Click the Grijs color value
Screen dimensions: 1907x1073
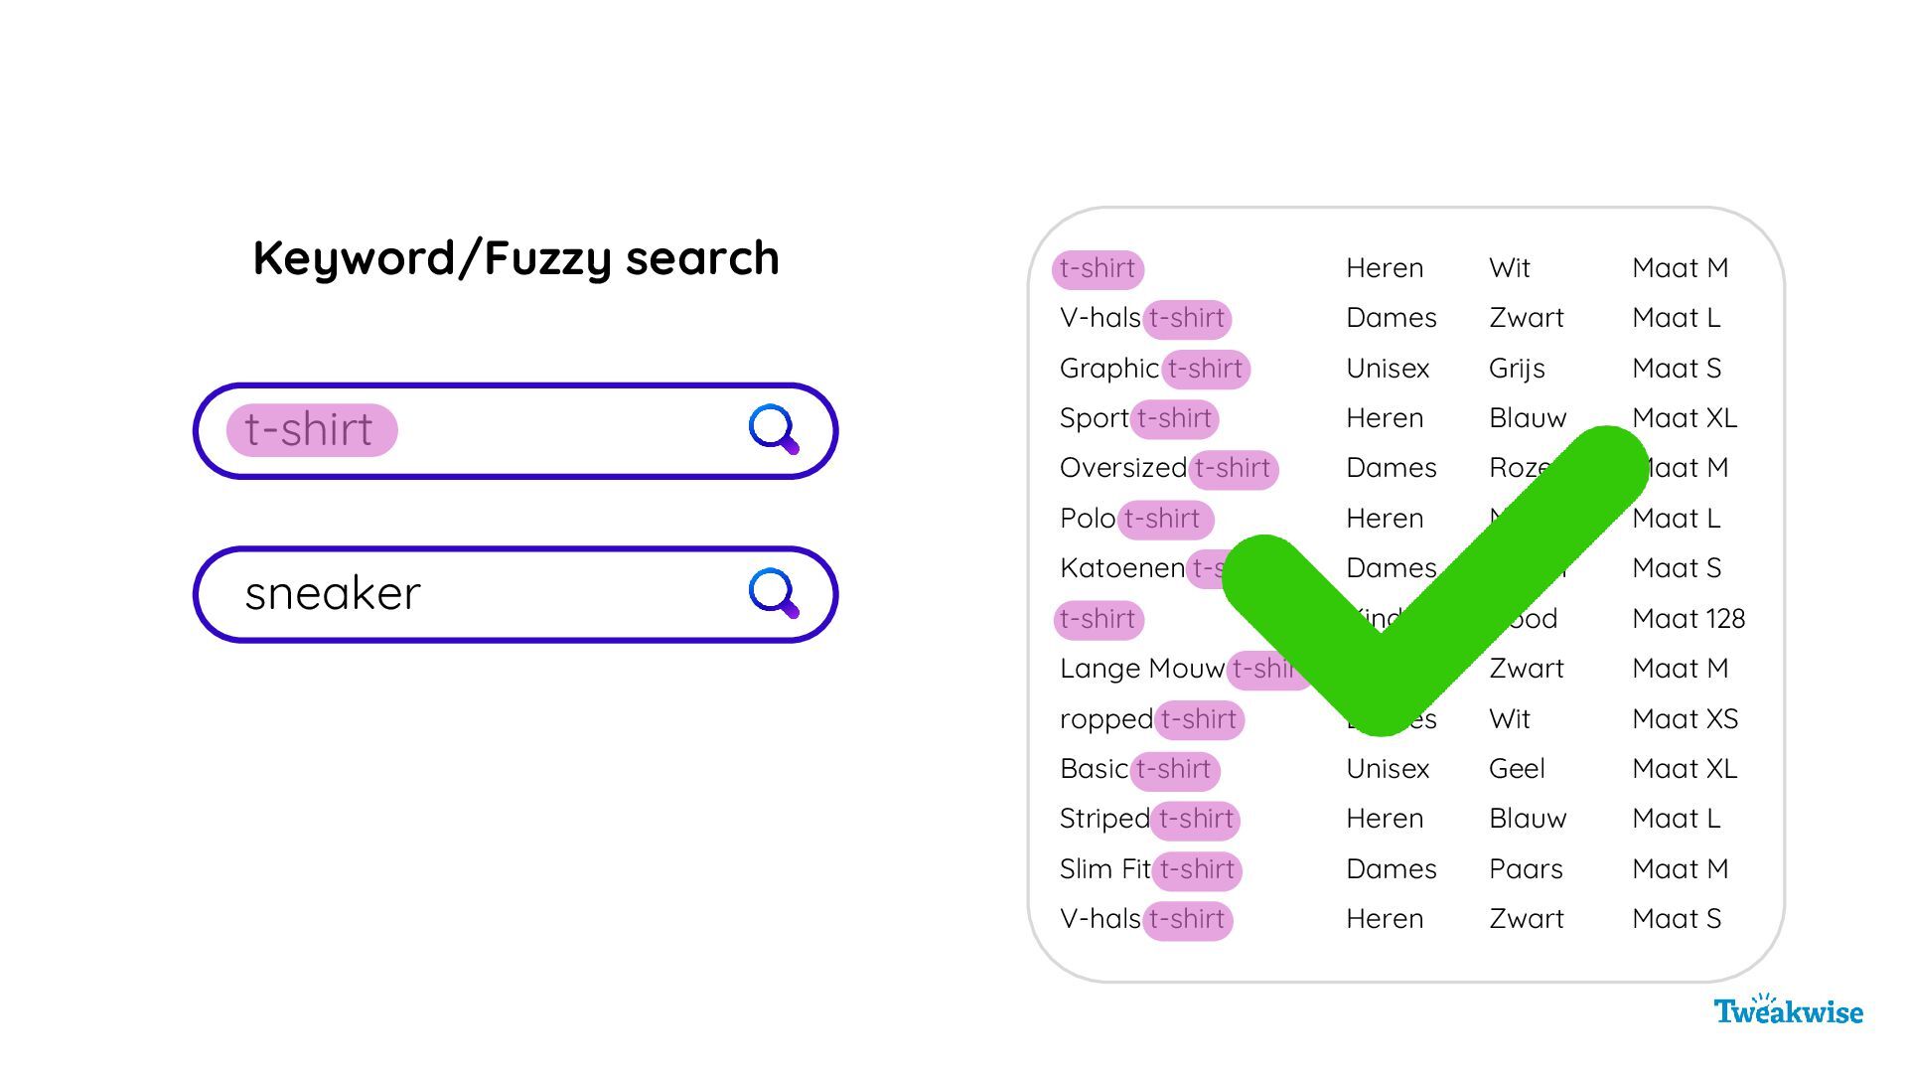(1517, 369)
